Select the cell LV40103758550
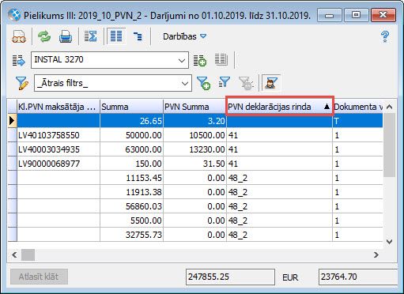 59,135
